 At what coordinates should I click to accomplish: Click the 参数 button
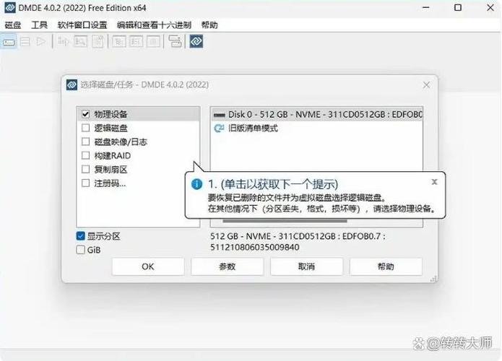(228, 266)
